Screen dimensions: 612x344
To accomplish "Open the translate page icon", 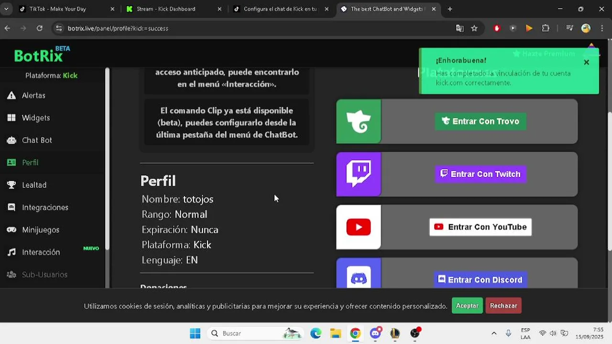I will point(460,29).
